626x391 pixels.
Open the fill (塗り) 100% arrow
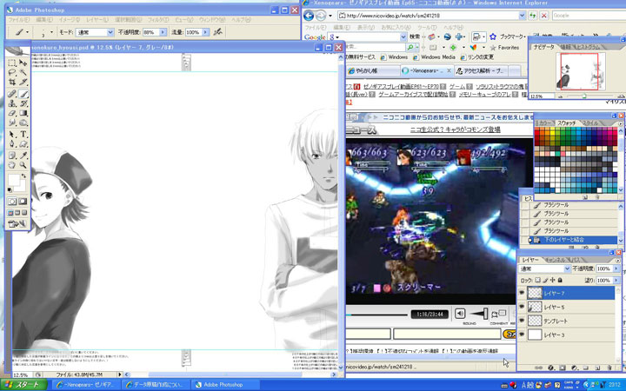click(616, 280)
